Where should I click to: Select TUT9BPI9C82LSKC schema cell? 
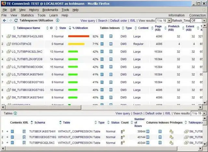pyautogui.click(x=42, y=143)
